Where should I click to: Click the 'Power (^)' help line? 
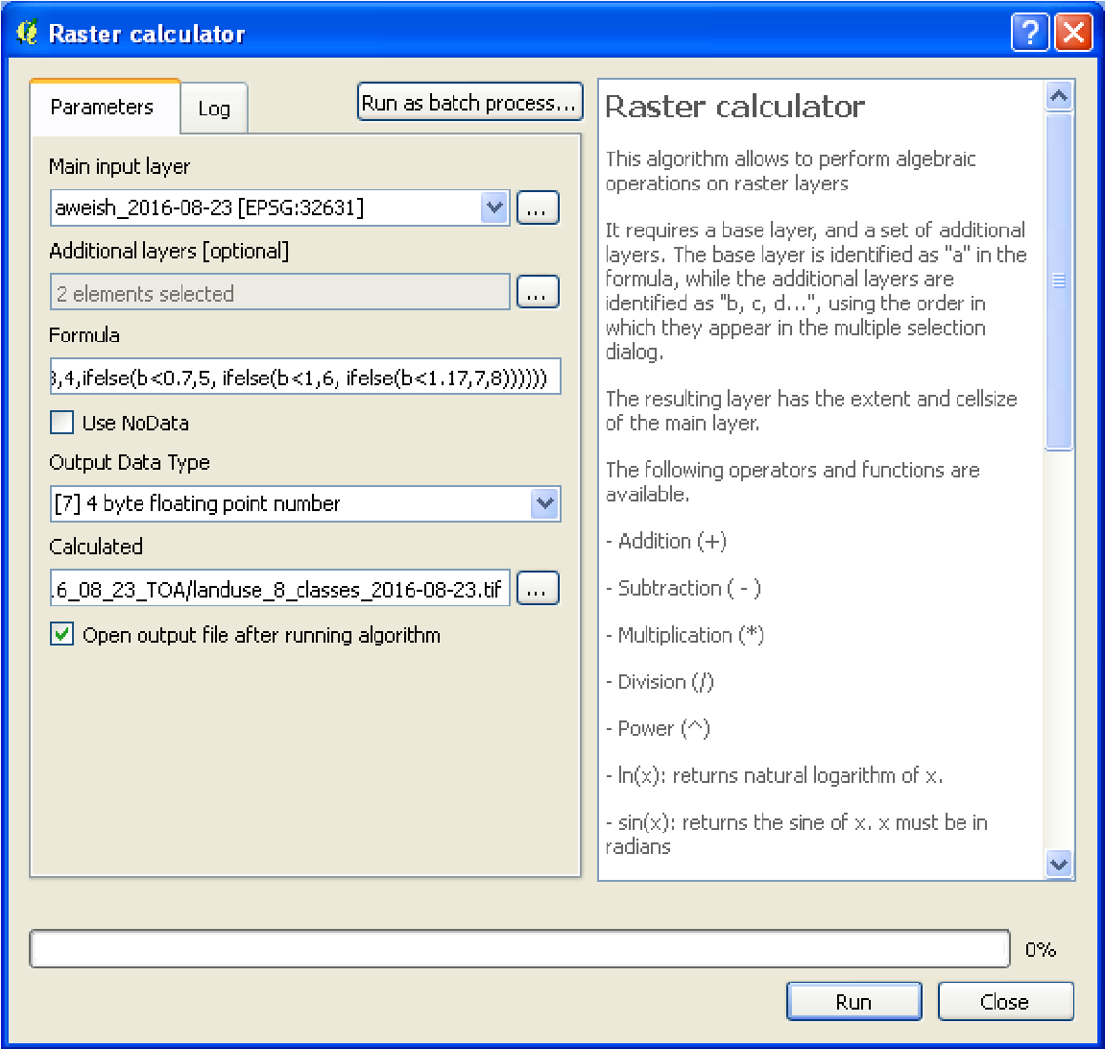[x=659, y=728]
